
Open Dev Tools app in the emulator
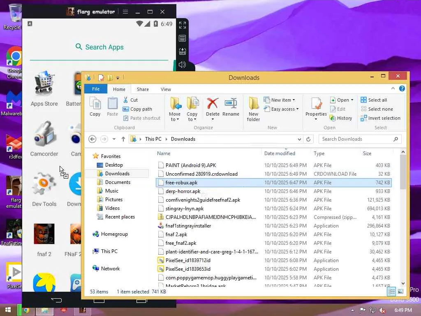point(44,189)
